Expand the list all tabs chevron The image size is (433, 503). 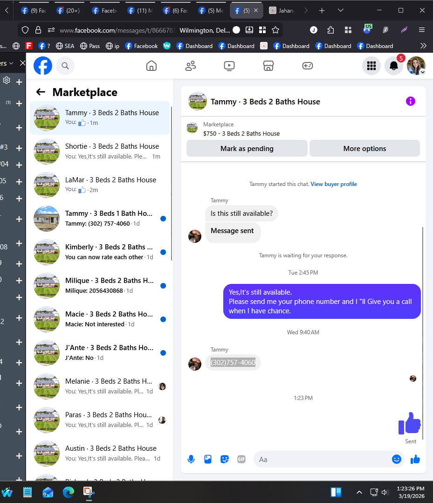pyautogui.click(x=341, y=11)
